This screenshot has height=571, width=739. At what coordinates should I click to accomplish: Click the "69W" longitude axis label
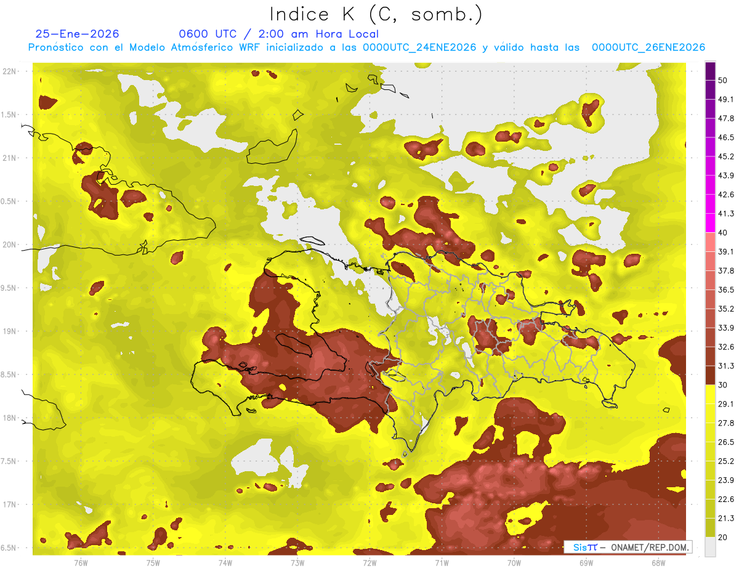coord(586,563)
